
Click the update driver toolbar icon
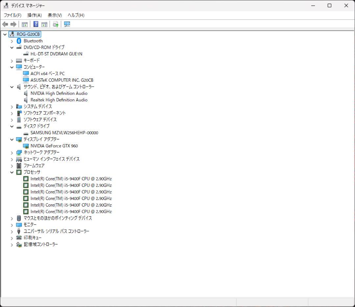click(x=56, y=24)
